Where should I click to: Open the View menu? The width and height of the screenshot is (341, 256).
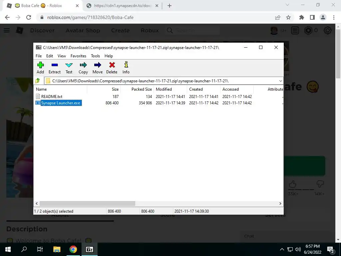(x=62, y=56)
